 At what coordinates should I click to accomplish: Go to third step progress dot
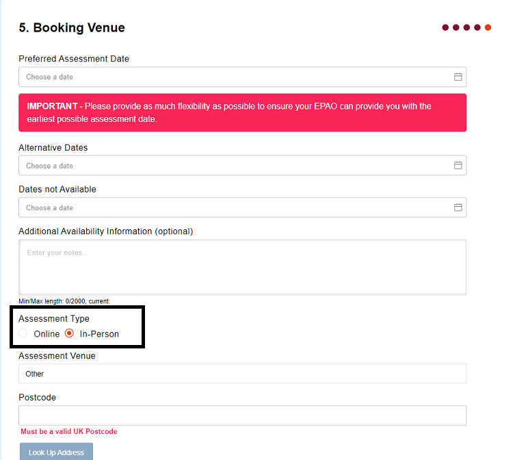pos(466,27)
